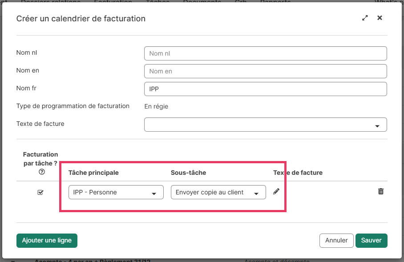This screenshot has width=404, height=262.
Task: Save using the Sauver button
Action: pos(371,240)
